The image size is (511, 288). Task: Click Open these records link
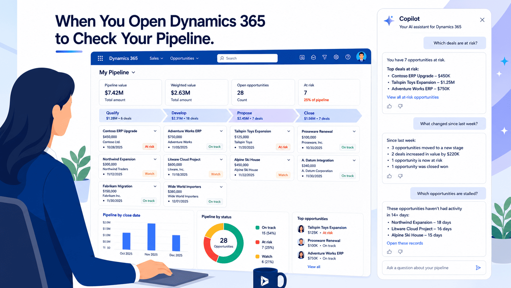(405, 243)
